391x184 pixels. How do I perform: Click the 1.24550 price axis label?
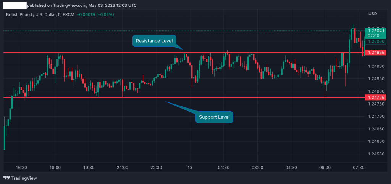coord(375,154)
